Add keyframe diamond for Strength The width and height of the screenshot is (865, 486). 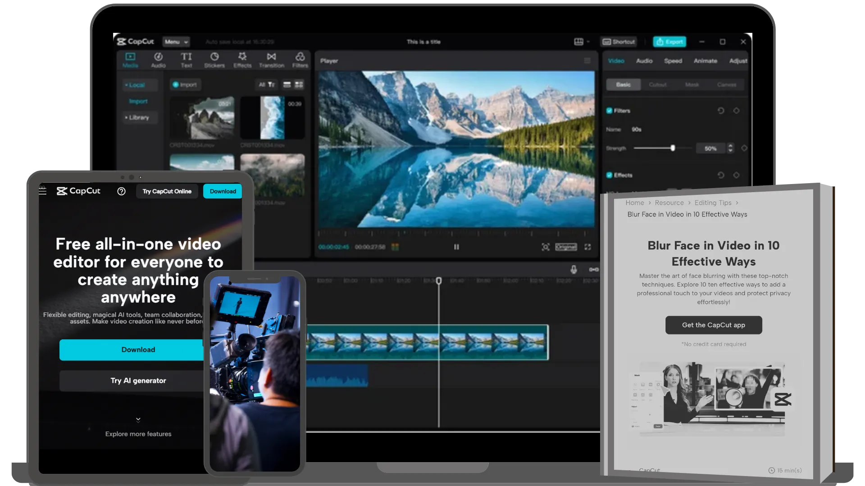[x=744, y=148]
